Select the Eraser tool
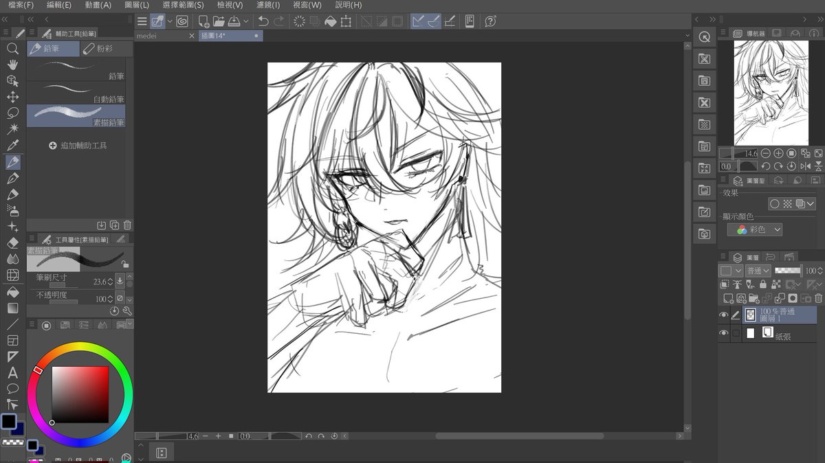This screenshot has width=825, height=463. [x=12, y=243]
